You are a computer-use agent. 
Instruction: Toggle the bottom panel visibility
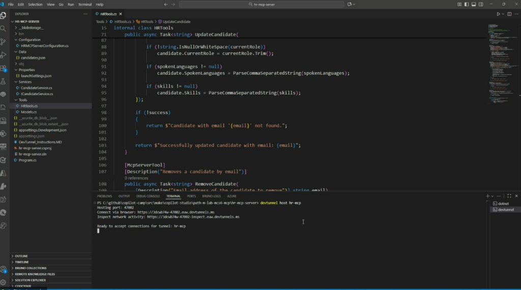(x=473, y=4)
